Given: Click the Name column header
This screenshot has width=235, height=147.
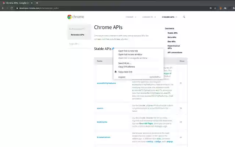Looking at the screenshot, I should click(x=100, y=61).
